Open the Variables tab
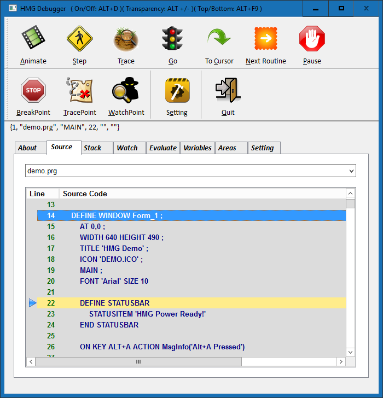 point(197,148)
